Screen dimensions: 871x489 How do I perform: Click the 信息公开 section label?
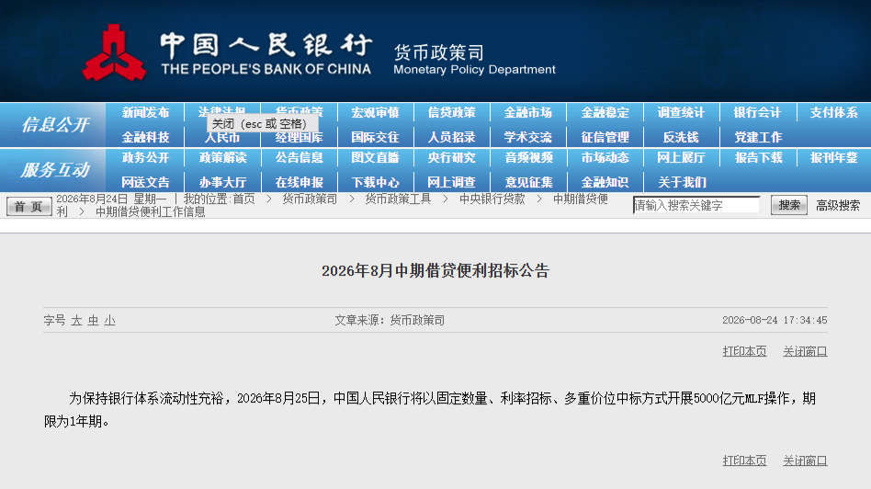click(54, 124)
